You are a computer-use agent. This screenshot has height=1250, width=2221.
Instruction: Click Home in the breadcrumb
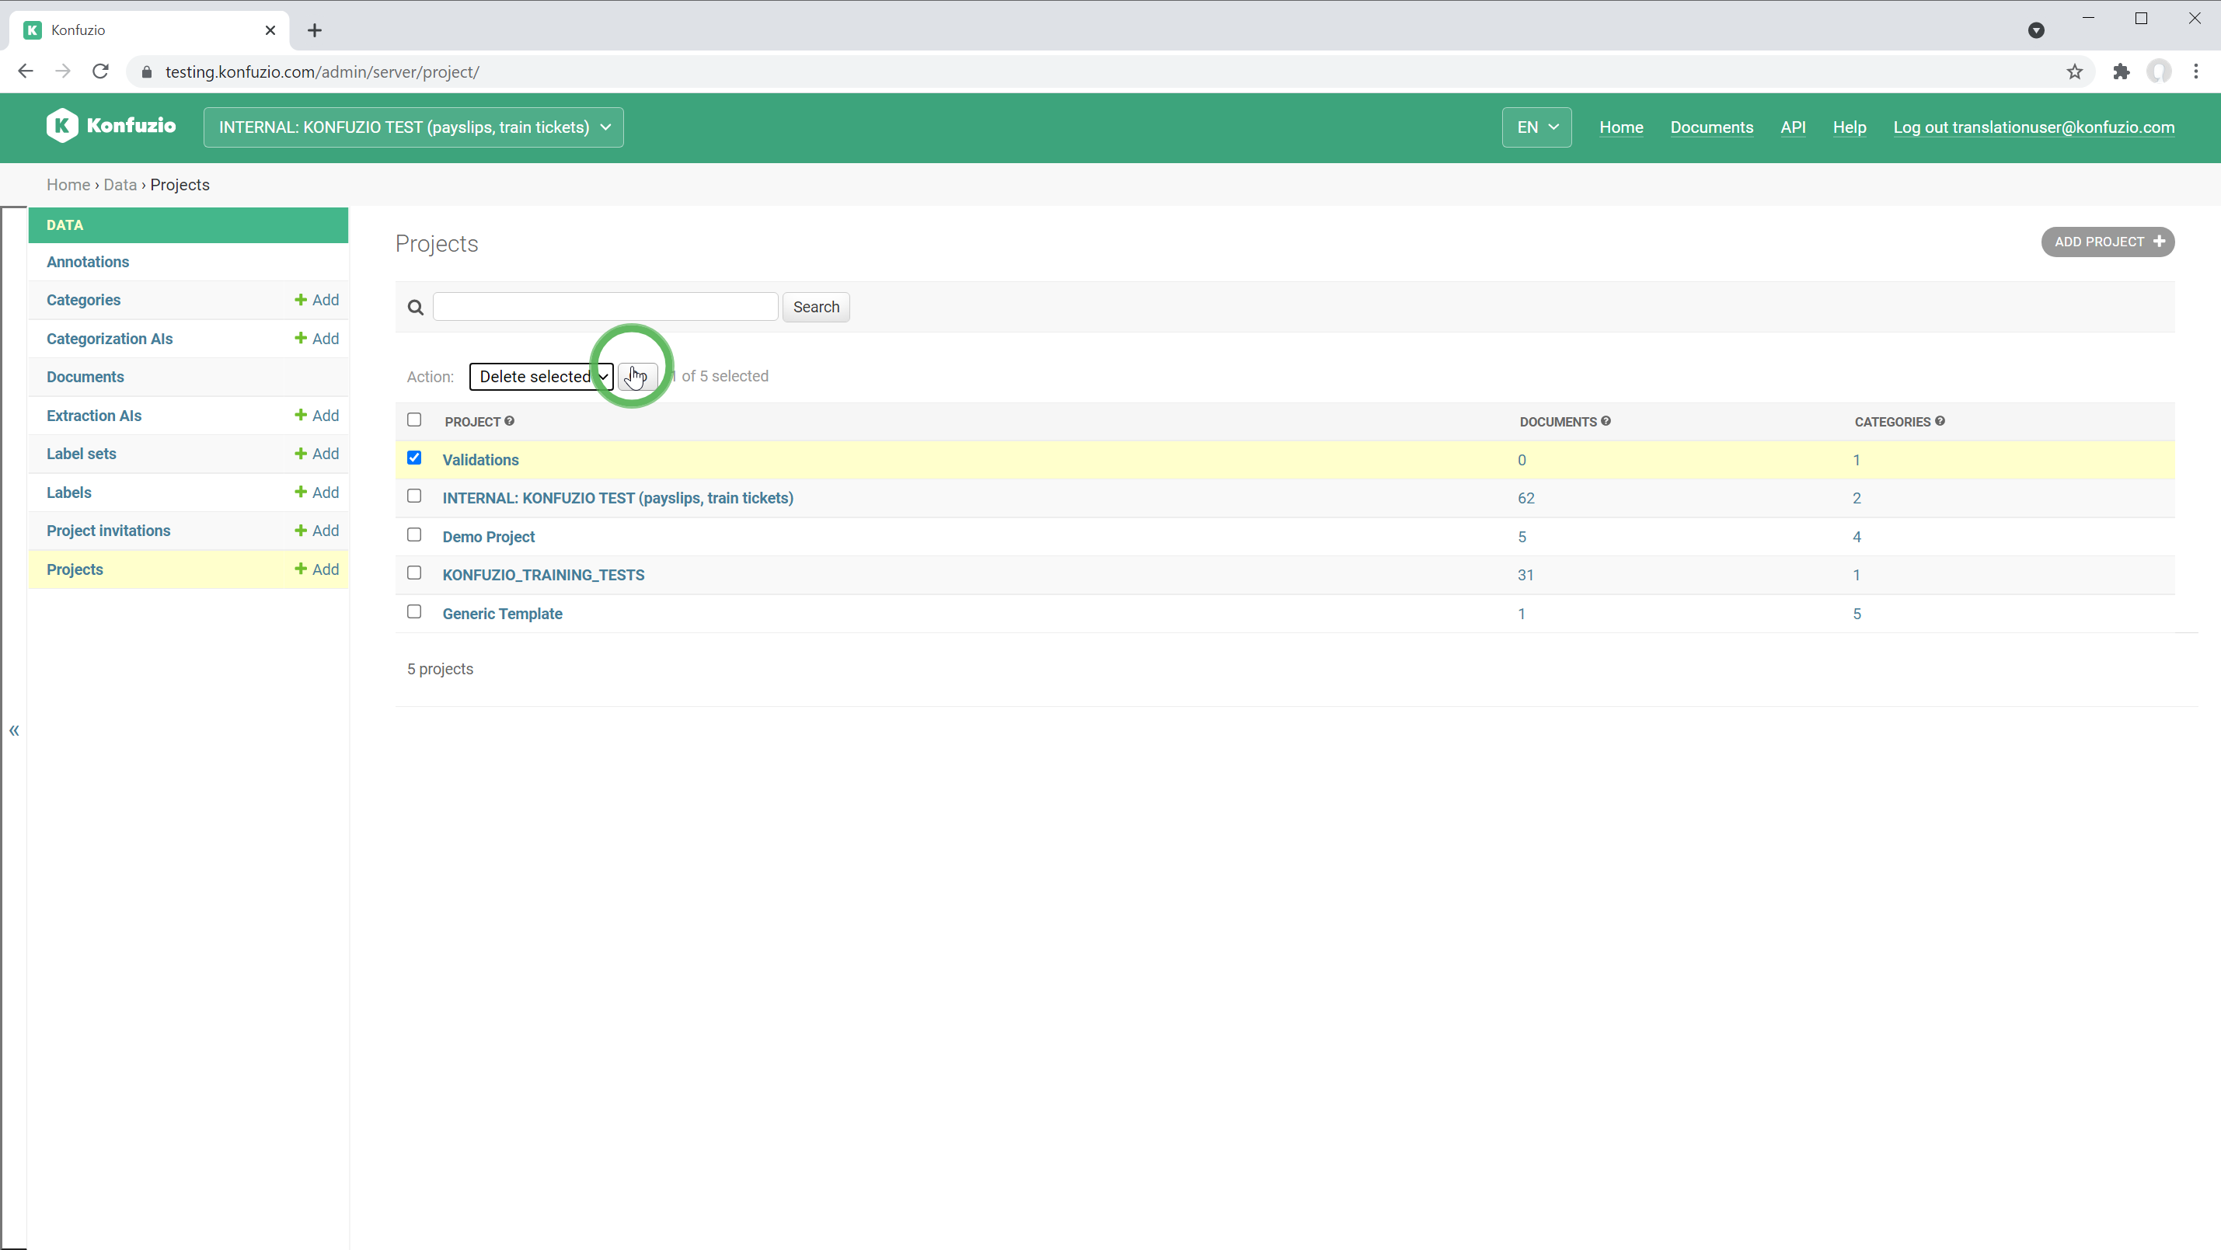[68, 184]
